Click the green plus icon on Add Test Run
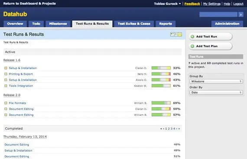This screenshot has width=247, height=159. point(192,37)
